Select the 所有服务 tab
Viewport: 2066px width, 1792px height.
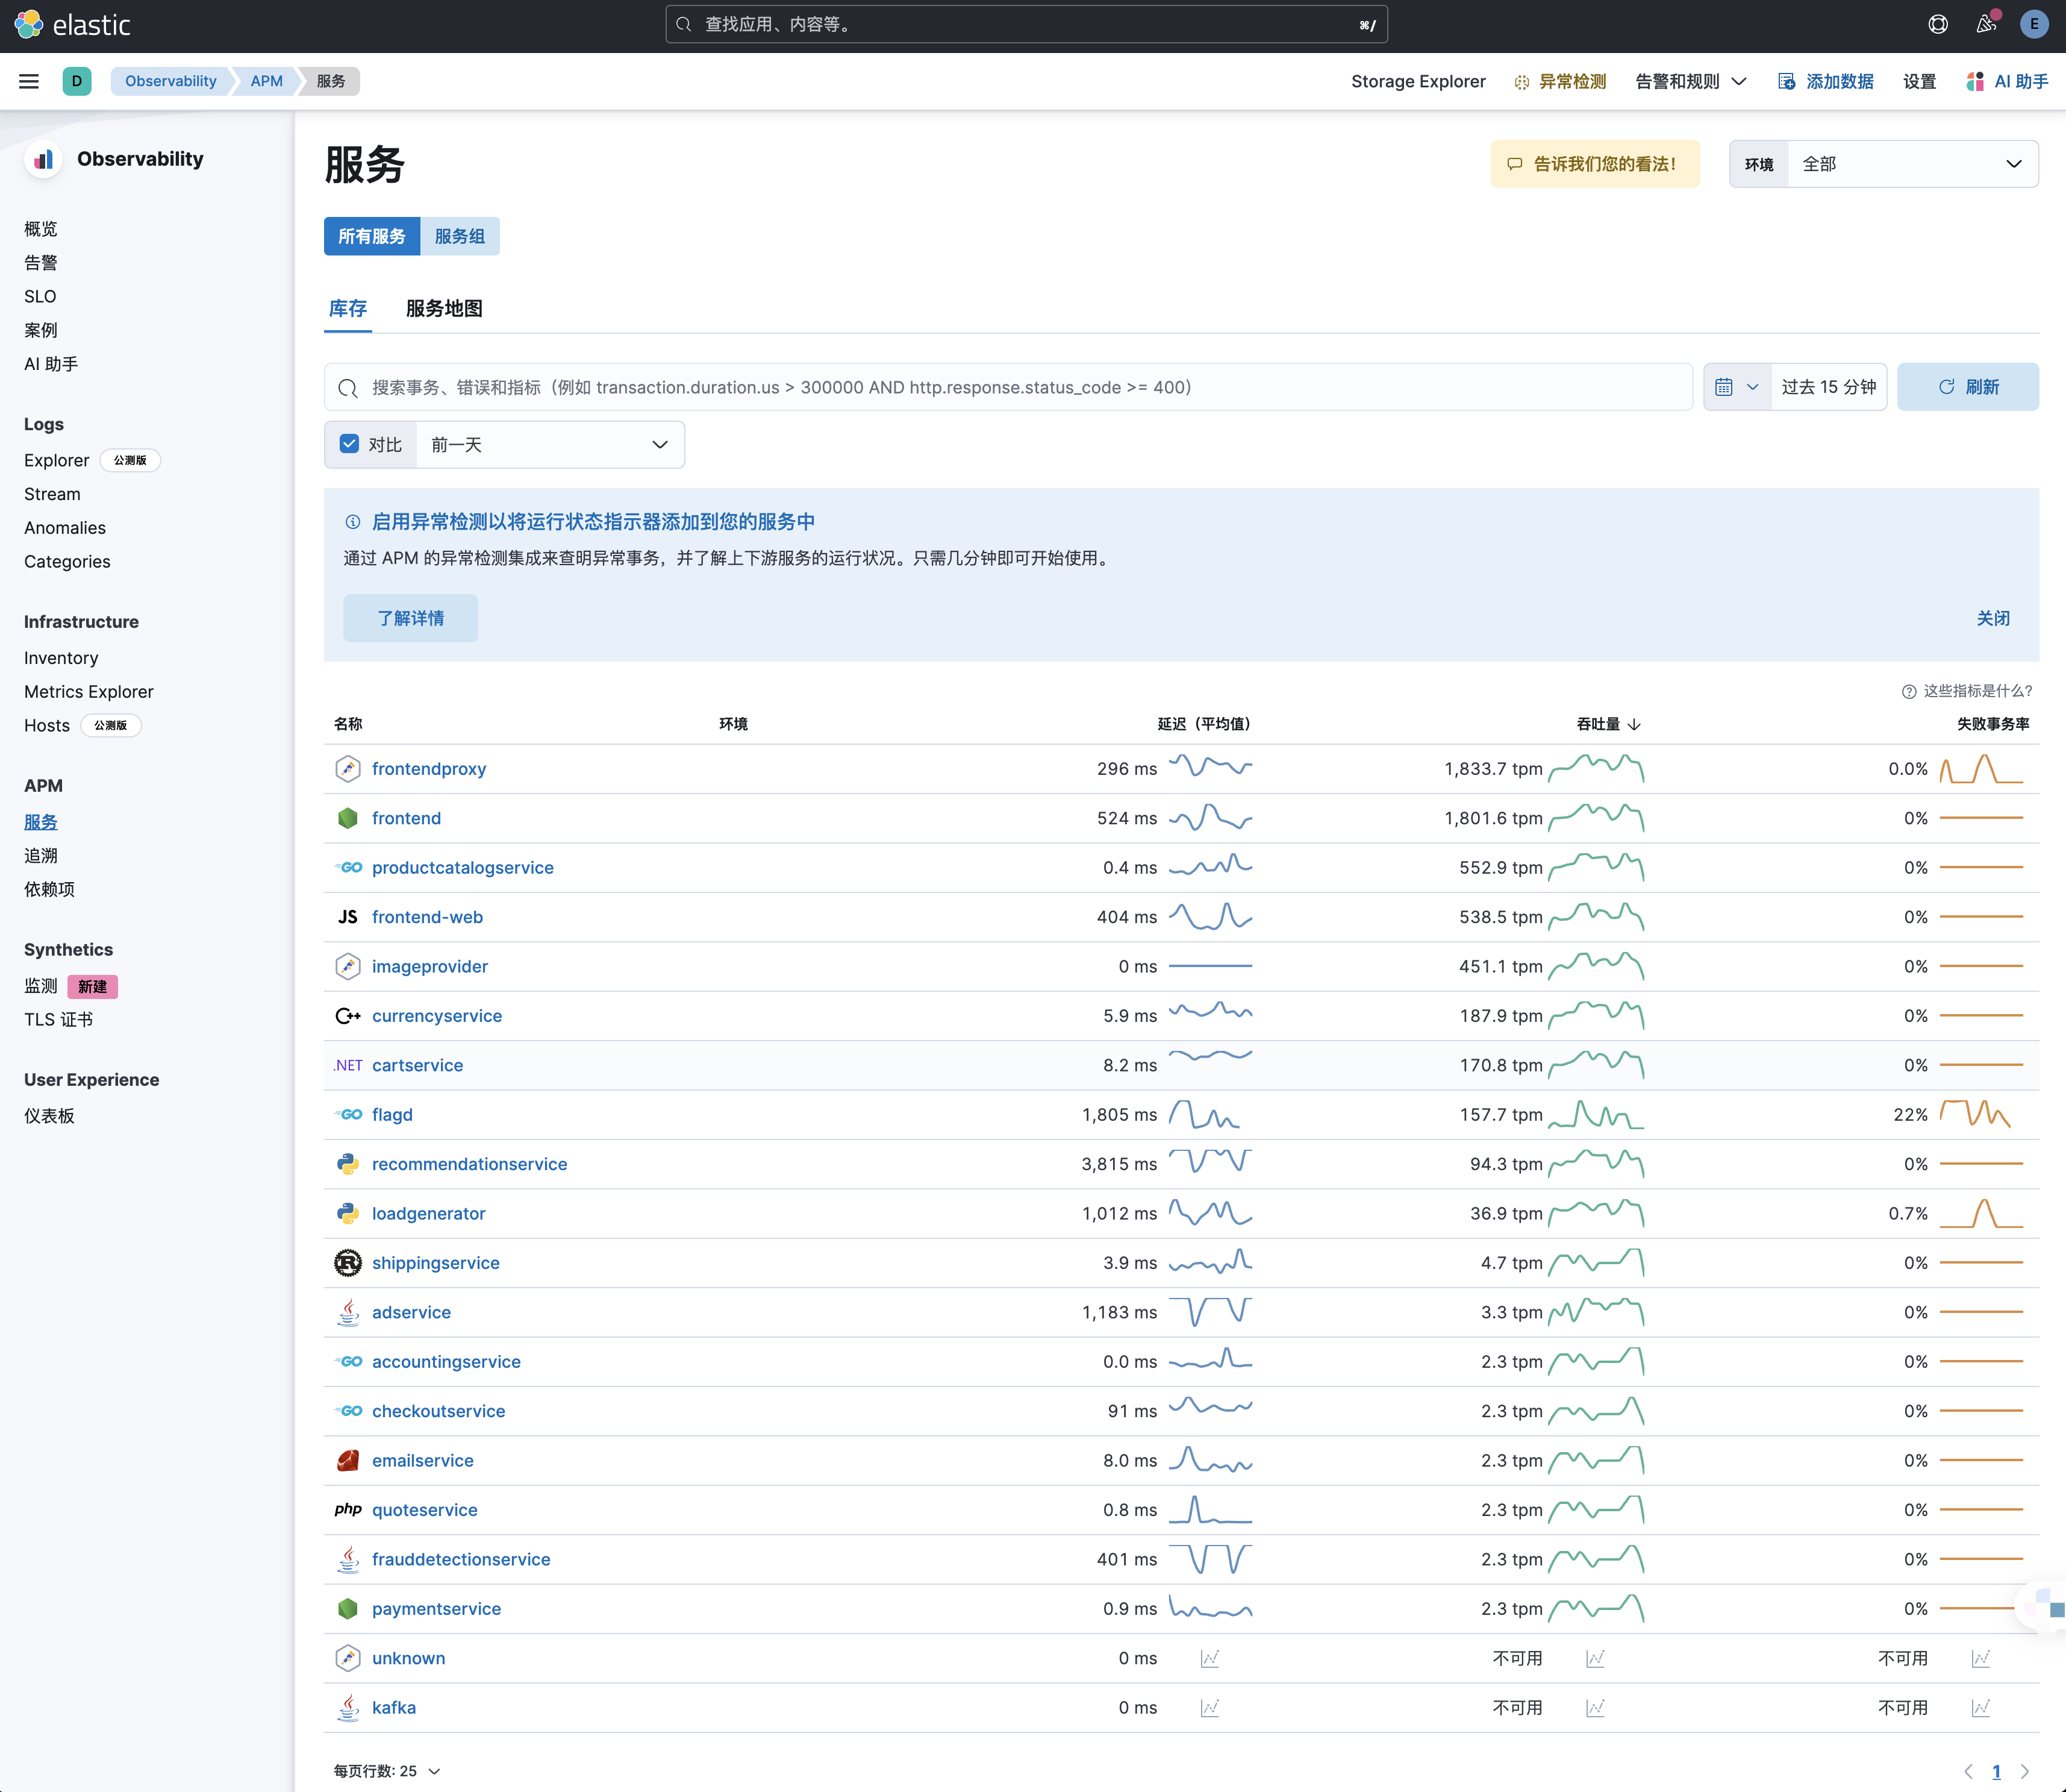click(372, 236)
